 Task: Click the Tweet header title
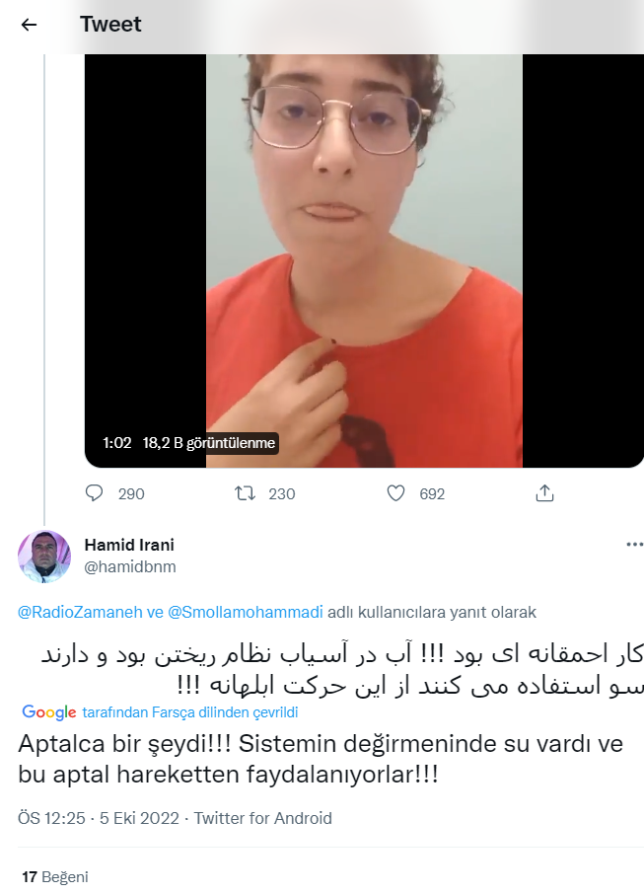click(x=110, y=24)
